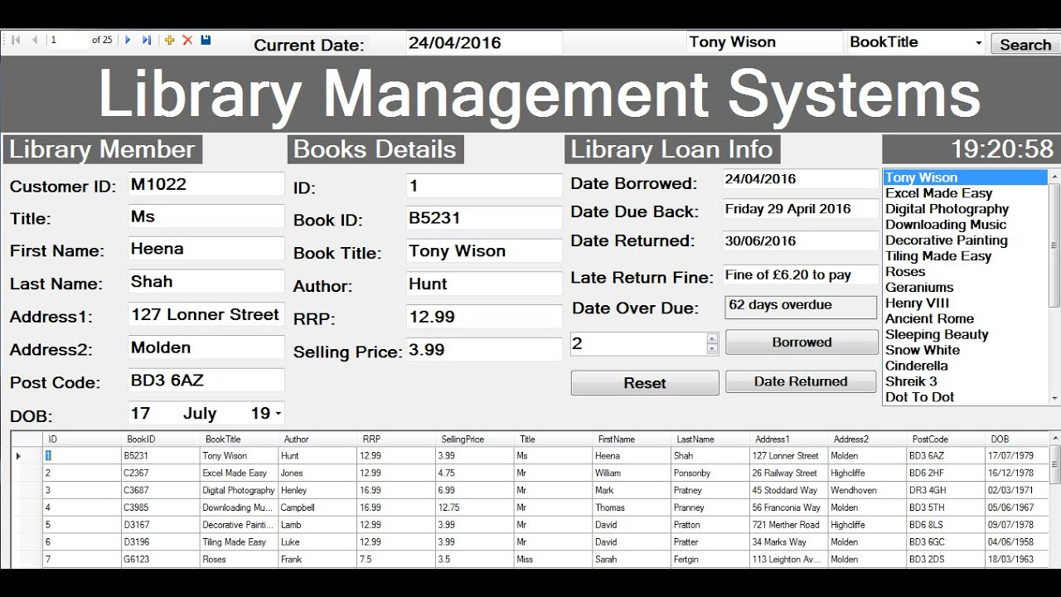The width and height of the screenshot is (1061, 597).
Task: Save data with floppy disk icon
Action: pos(206,40)
